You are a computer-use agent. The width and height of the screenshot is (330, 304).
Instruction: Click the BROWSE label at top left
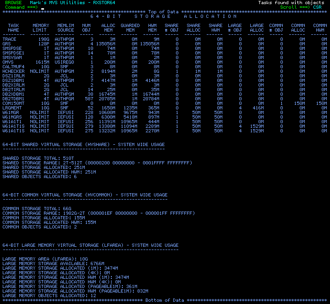13,3
